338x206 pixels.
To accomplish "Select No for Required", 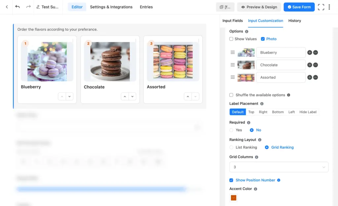I will coord(252,130).
